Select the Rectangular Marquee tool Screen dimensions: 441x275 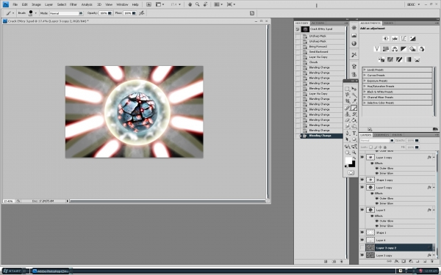click(348, 89)
